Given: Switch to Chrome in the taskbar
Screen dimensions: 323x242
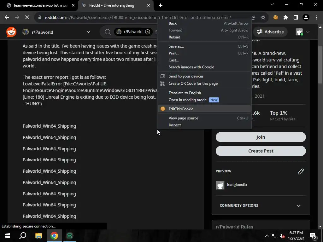Looking at the screenshot, I should tap(54, 236).
